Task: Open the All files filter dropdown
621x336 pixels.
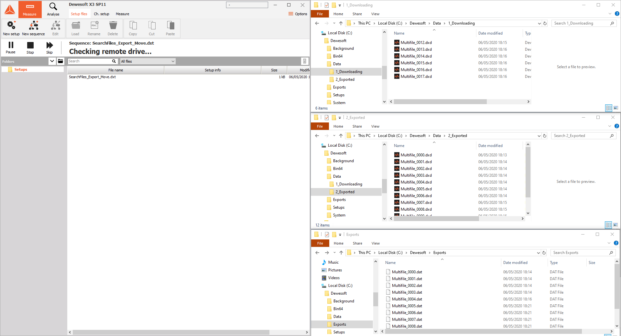Action: [x=148, y=61]
